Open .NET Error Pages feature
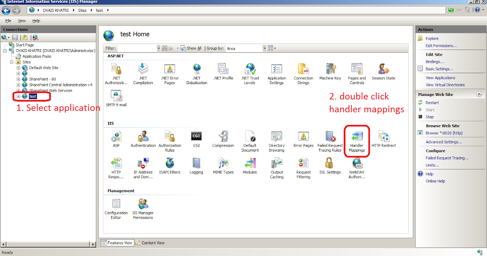Viewport: 487px width, 256px height. (170, 74)
